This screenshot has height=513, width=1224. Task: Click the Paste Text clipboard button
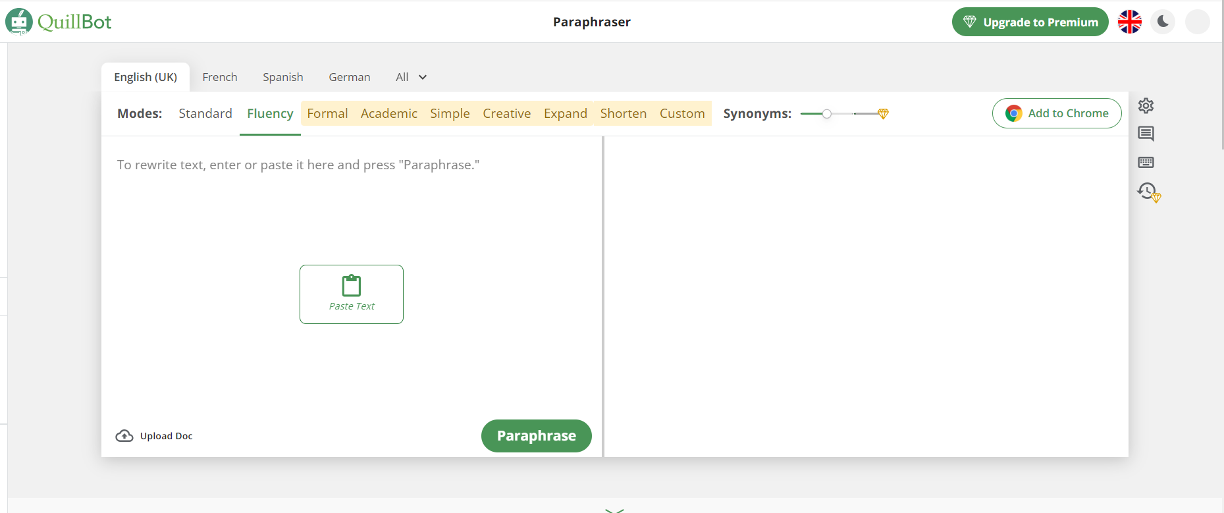pyautogui.click(x=352, y=294)
